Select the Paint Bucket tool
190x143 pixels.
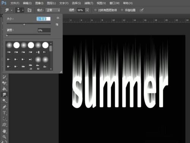[x=4, y=89]
